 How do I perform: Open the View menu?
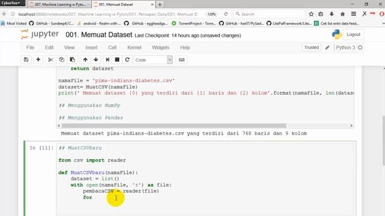(69, 47)
